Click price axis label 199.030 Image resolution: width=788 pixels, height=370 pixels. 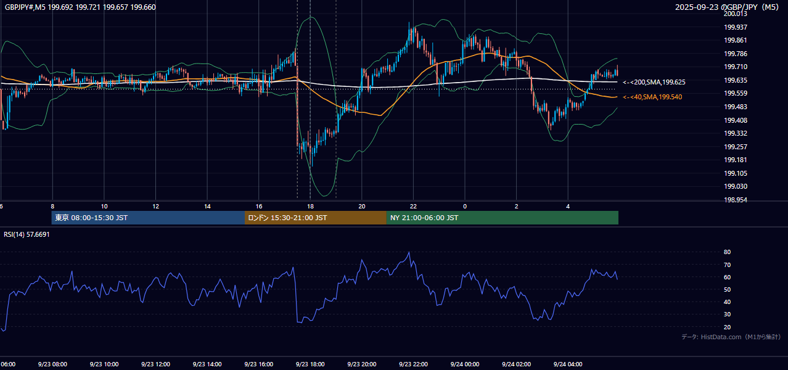click(736, 186)
